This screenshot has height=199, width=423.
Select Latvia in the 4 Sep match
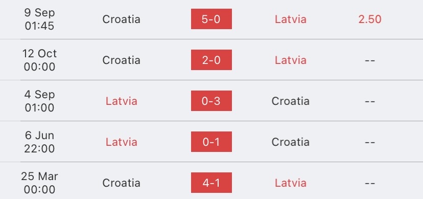tap(121, 101)
